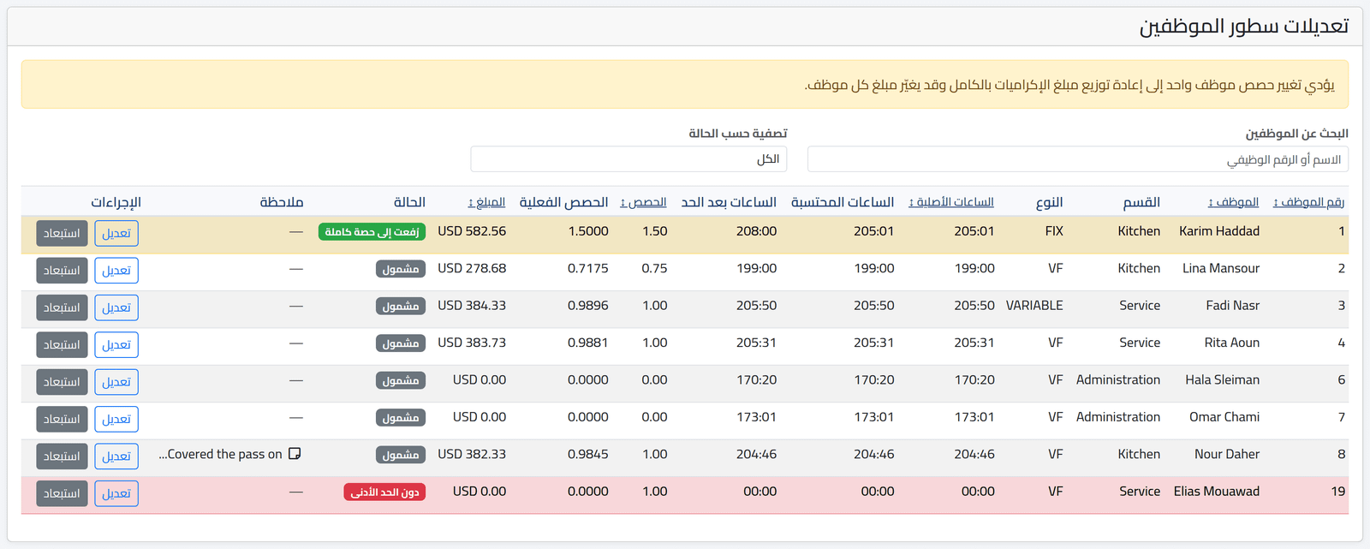Click the name Fadi Nasr
Viewport: 1370px width, 549px height.
pos(1233,305)
